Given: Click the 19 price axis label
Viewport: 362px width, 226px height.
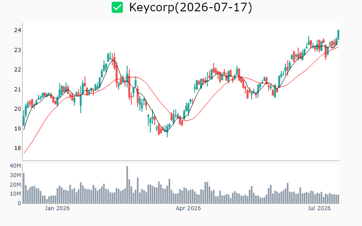Looking at the screenshot, I should click(x=18, y=129).
